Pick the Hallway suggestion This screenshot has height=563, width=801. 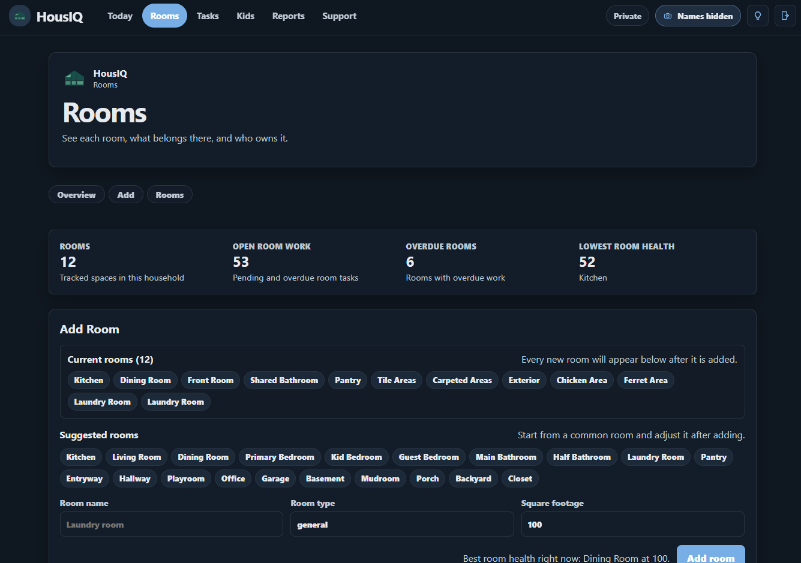[135, 478]
